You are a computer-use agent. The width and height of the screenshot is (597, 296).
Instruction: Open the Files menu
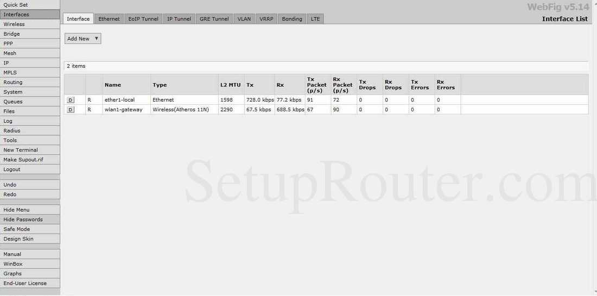(x=30, y=111)
